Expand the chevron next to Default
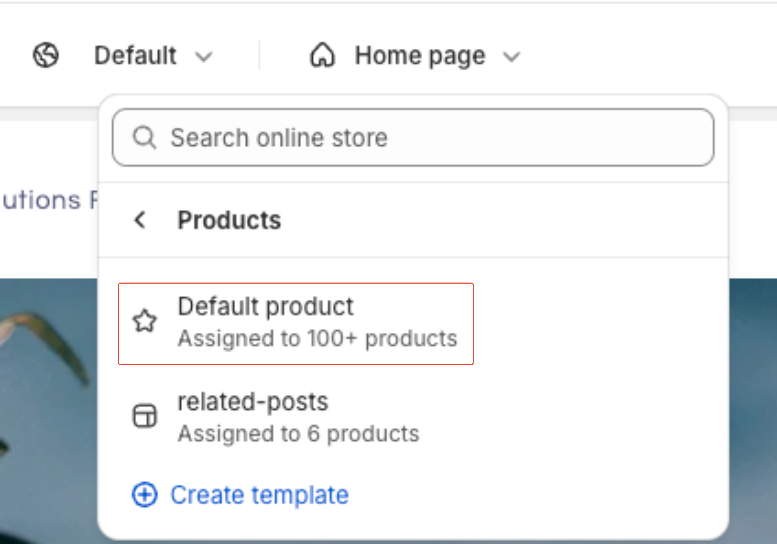The image size is (777, 544). [x=204, y=57]
